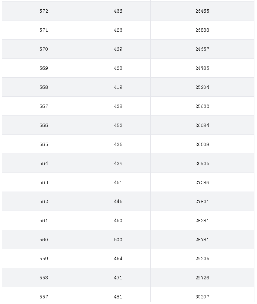This screenshot has width=257, height=304.
Task: Click count cell 481
Action: [x=118, y=297]
